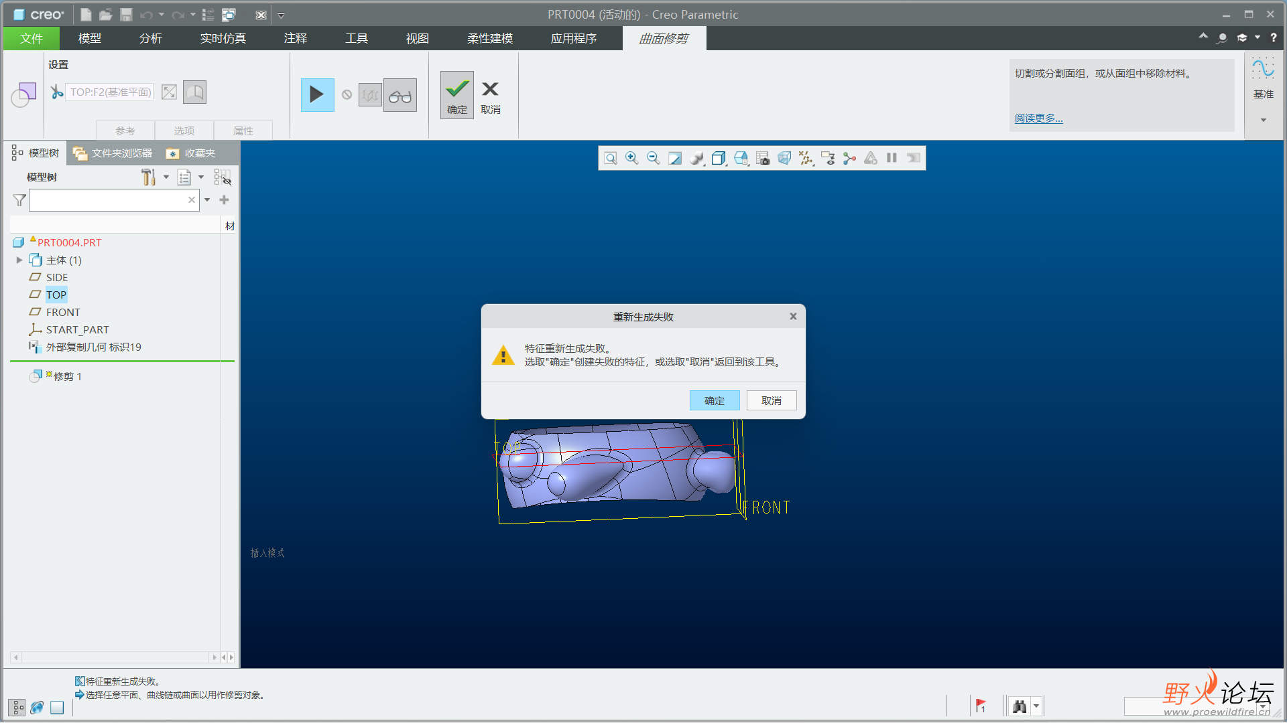Switch to the 实时仿真 ribbon tab

pos(223,38)
